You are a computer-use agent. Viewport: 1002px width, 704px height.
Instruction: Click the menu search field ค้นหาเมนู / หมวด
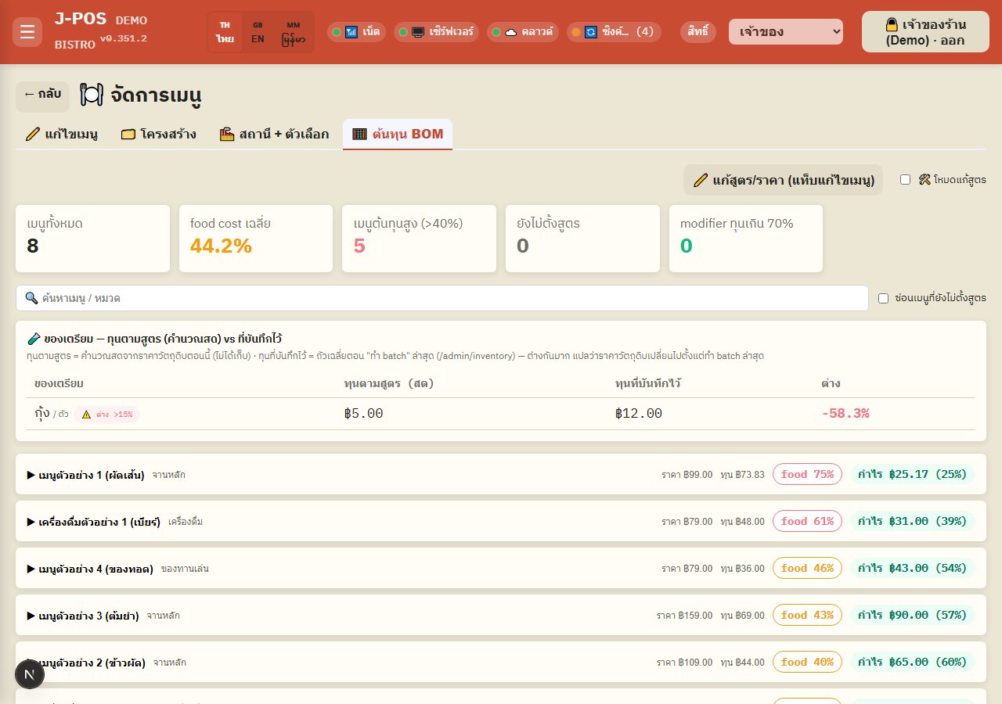(442, 298)
